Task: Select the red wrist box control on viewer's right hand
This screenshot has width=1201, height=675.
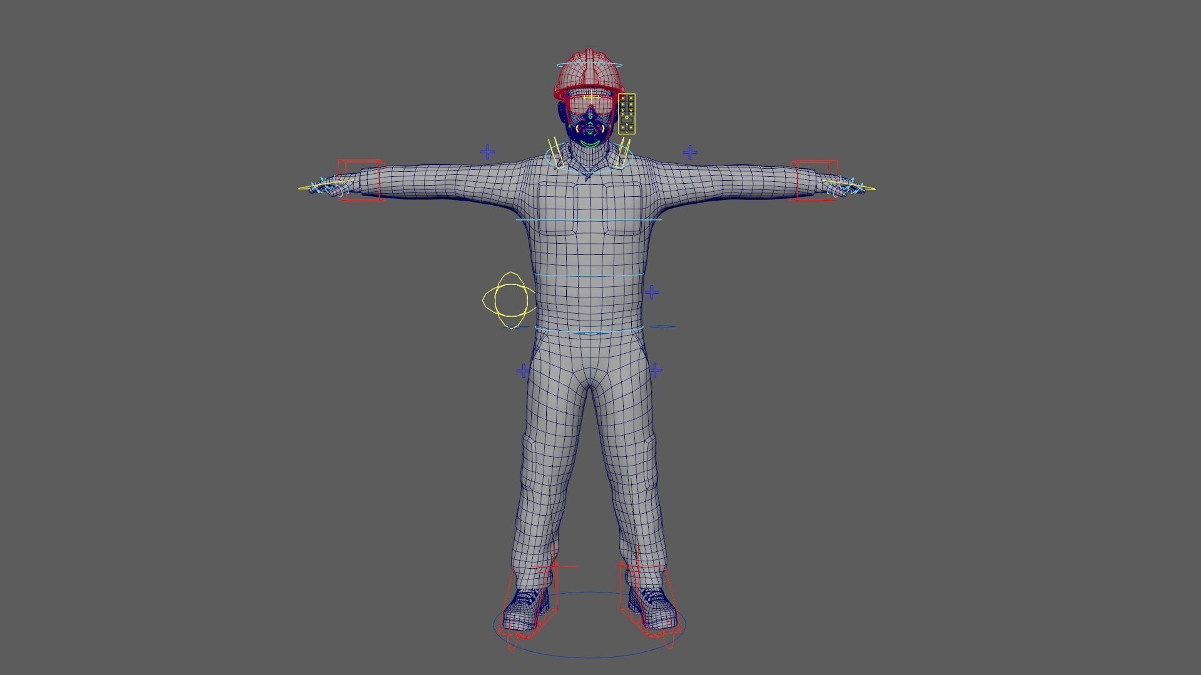Action: [814, 180]
